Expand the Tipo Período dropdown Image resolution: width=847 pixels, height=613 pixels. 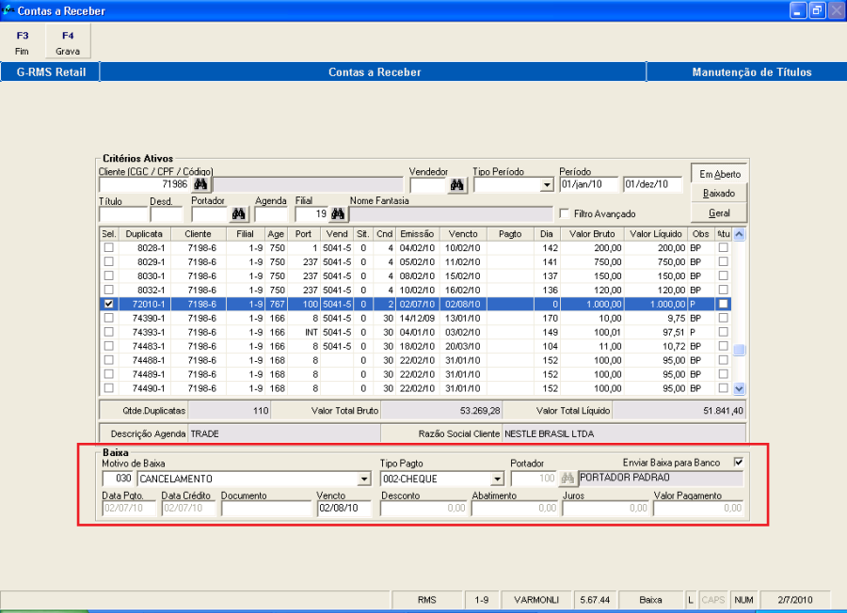[x=547, y=185]
